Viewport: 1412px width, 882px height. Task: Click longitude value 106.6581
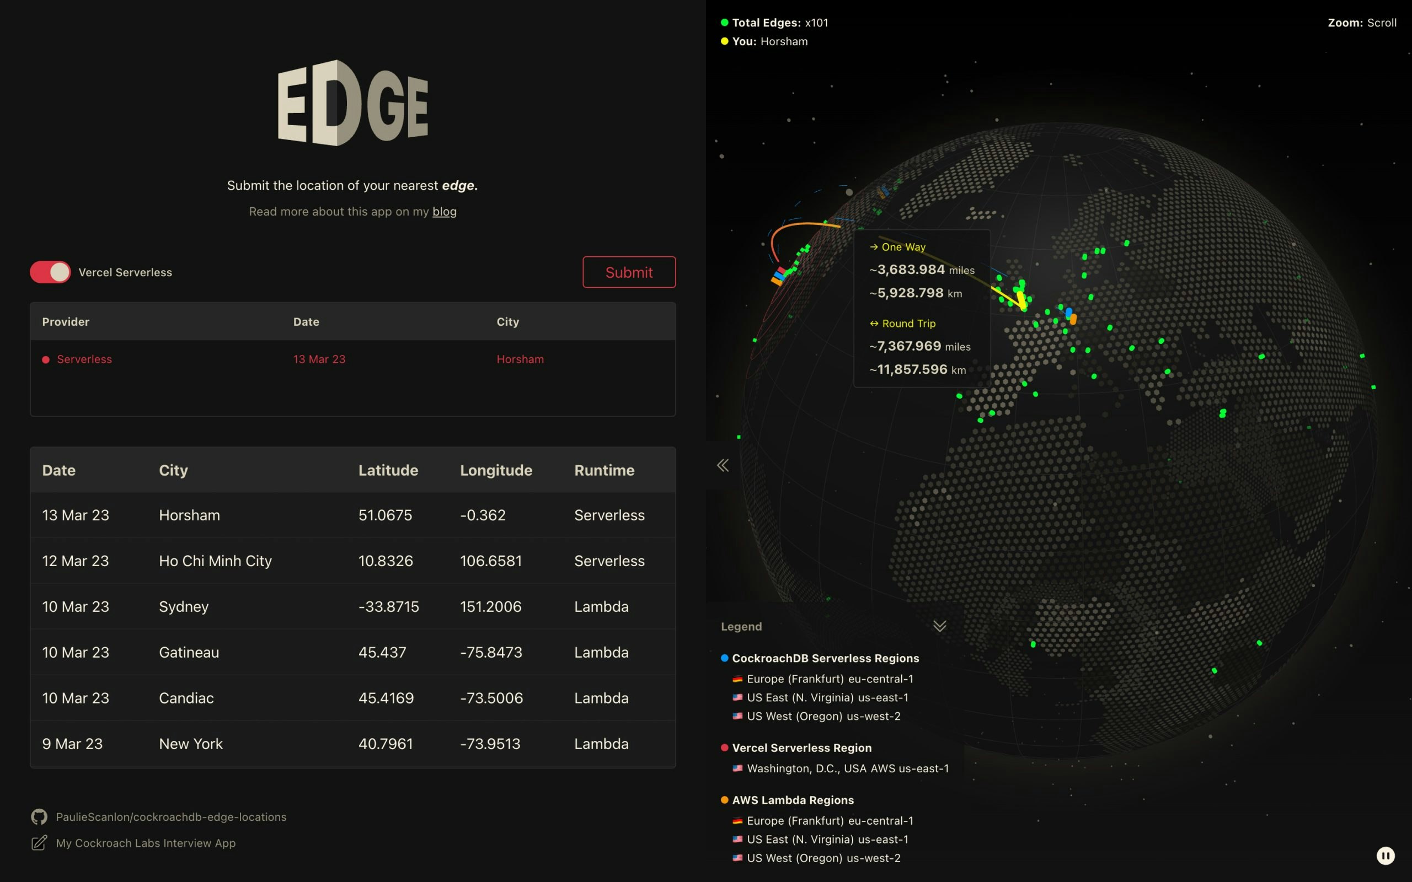click(491, 561)
